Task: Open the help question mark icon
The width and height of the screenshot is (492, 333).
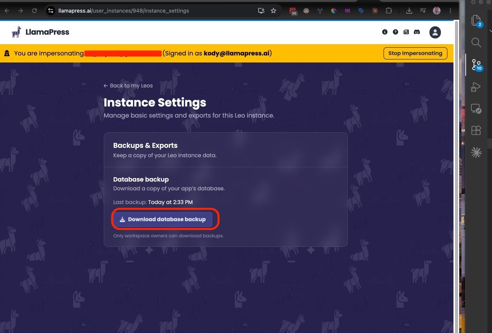Action: tap(396, 32)
